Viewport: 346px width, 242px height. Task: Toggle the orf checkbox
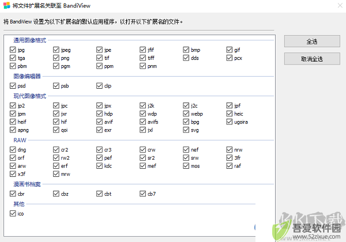click(13, 157)
